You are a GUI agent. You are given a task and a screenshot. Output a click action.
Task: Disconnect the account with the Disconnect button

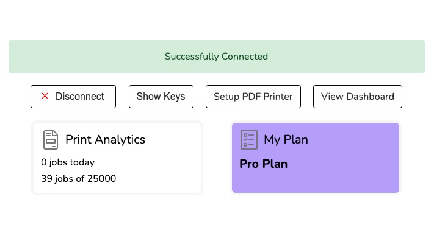click(x=73, y=97)
